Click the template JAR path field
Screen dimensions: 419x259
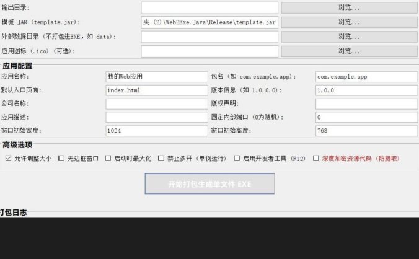(209, 22)
